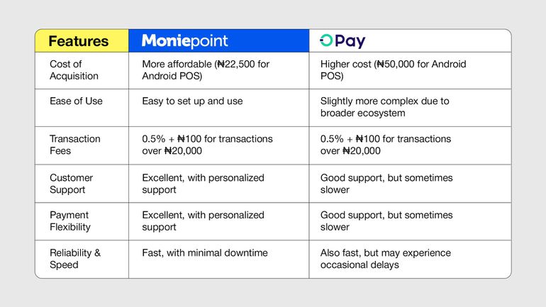Viewport: 546px width, 307px height.
Task: Click the OPay logo in header
Action: [x=342, y=41]
